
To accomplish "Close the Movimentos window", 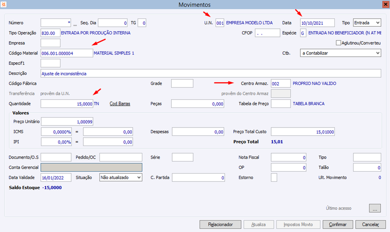I will [386, 4].
